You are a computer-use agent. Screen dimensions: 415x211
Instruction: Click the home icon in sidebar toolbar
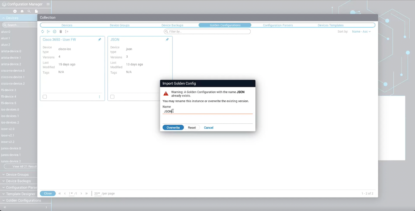(x=22, y=11)
